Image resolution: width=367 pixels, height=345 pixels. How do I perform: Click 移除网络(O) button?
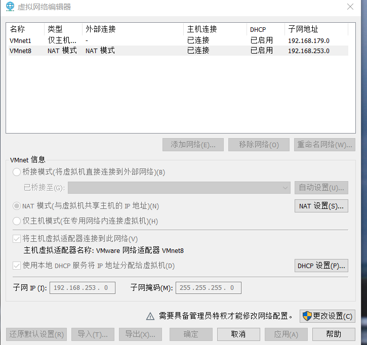(259, 145)
